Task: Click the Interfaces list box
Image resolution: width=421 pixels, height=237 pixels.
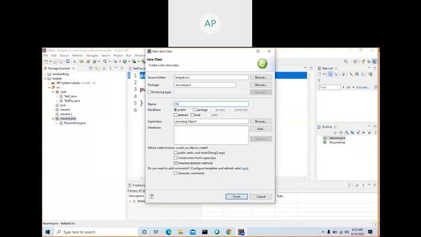Action: click(211, 135)
